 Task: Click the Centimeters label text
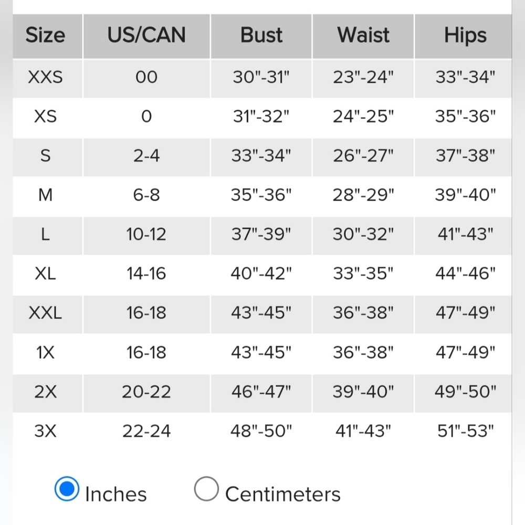click(283, 494)
